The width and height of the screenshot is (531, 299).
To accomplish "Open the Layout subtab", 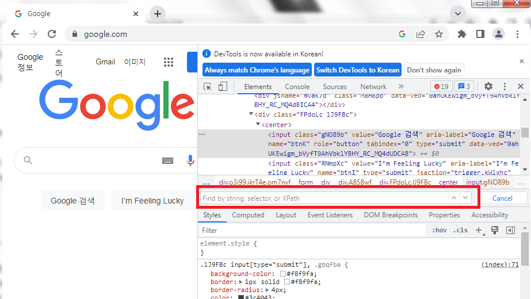I will (x=286, y=215).
